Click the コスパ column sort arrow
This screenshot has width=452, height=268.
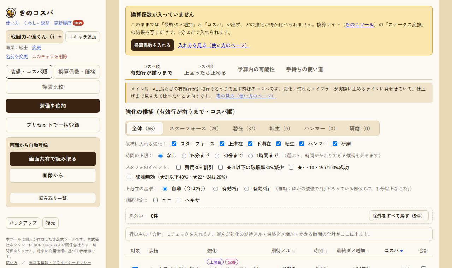click(402, 251)
